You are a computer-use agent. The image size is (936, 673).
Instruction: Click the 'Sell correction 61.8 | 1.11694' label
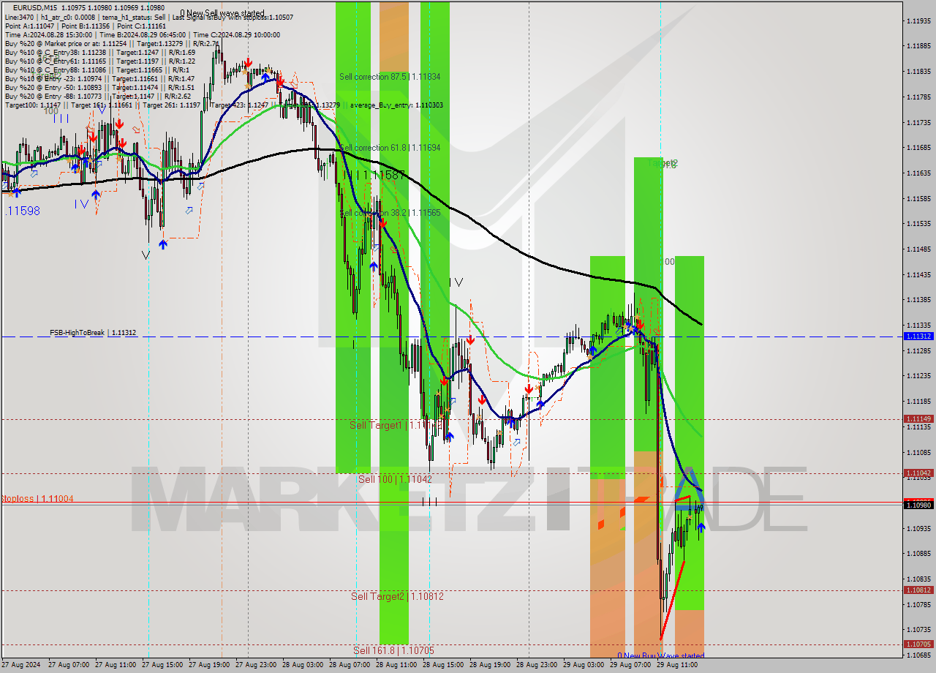(390, 147)
